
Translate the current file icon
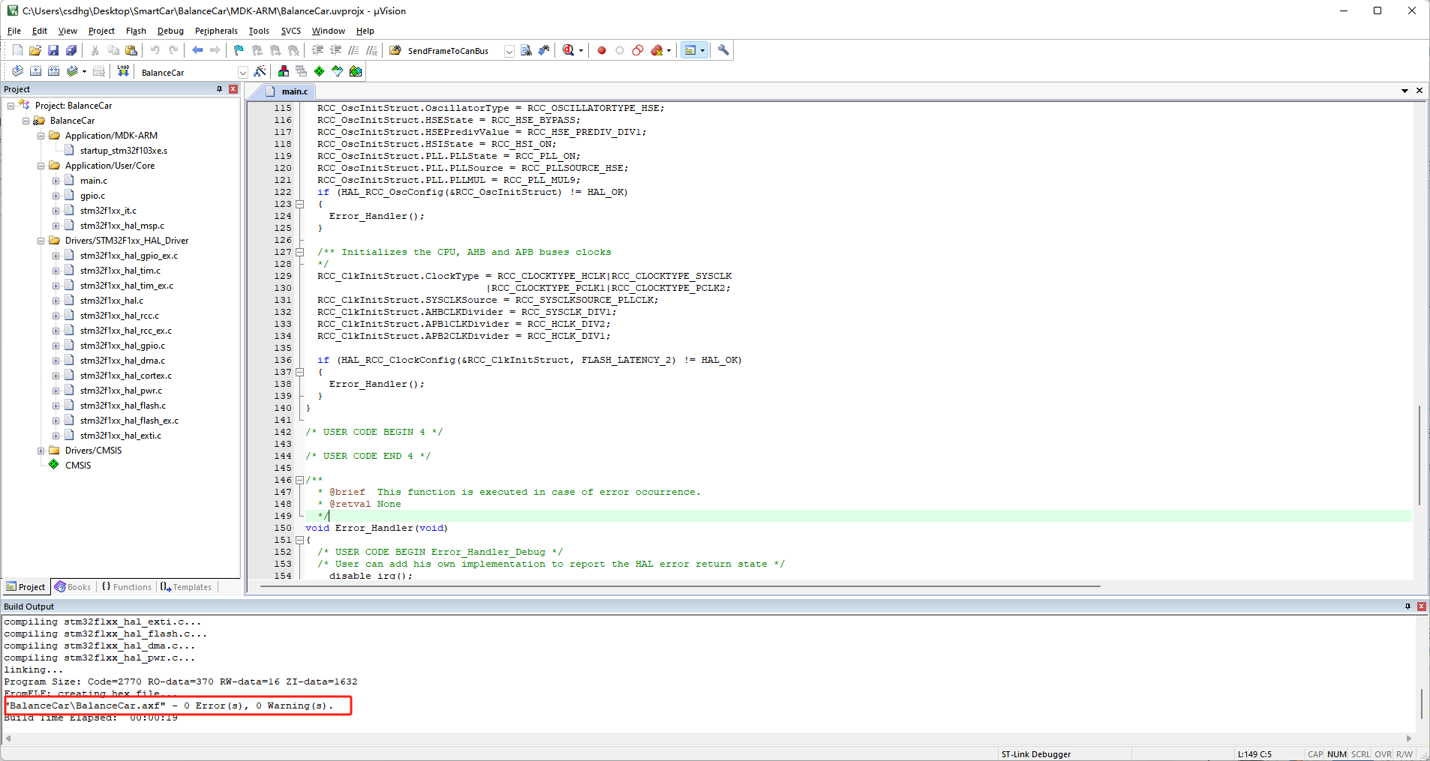(17, 71)
